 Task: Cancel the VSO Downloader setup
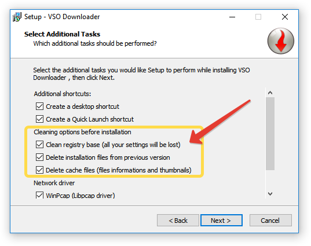[x=270, y=220]
